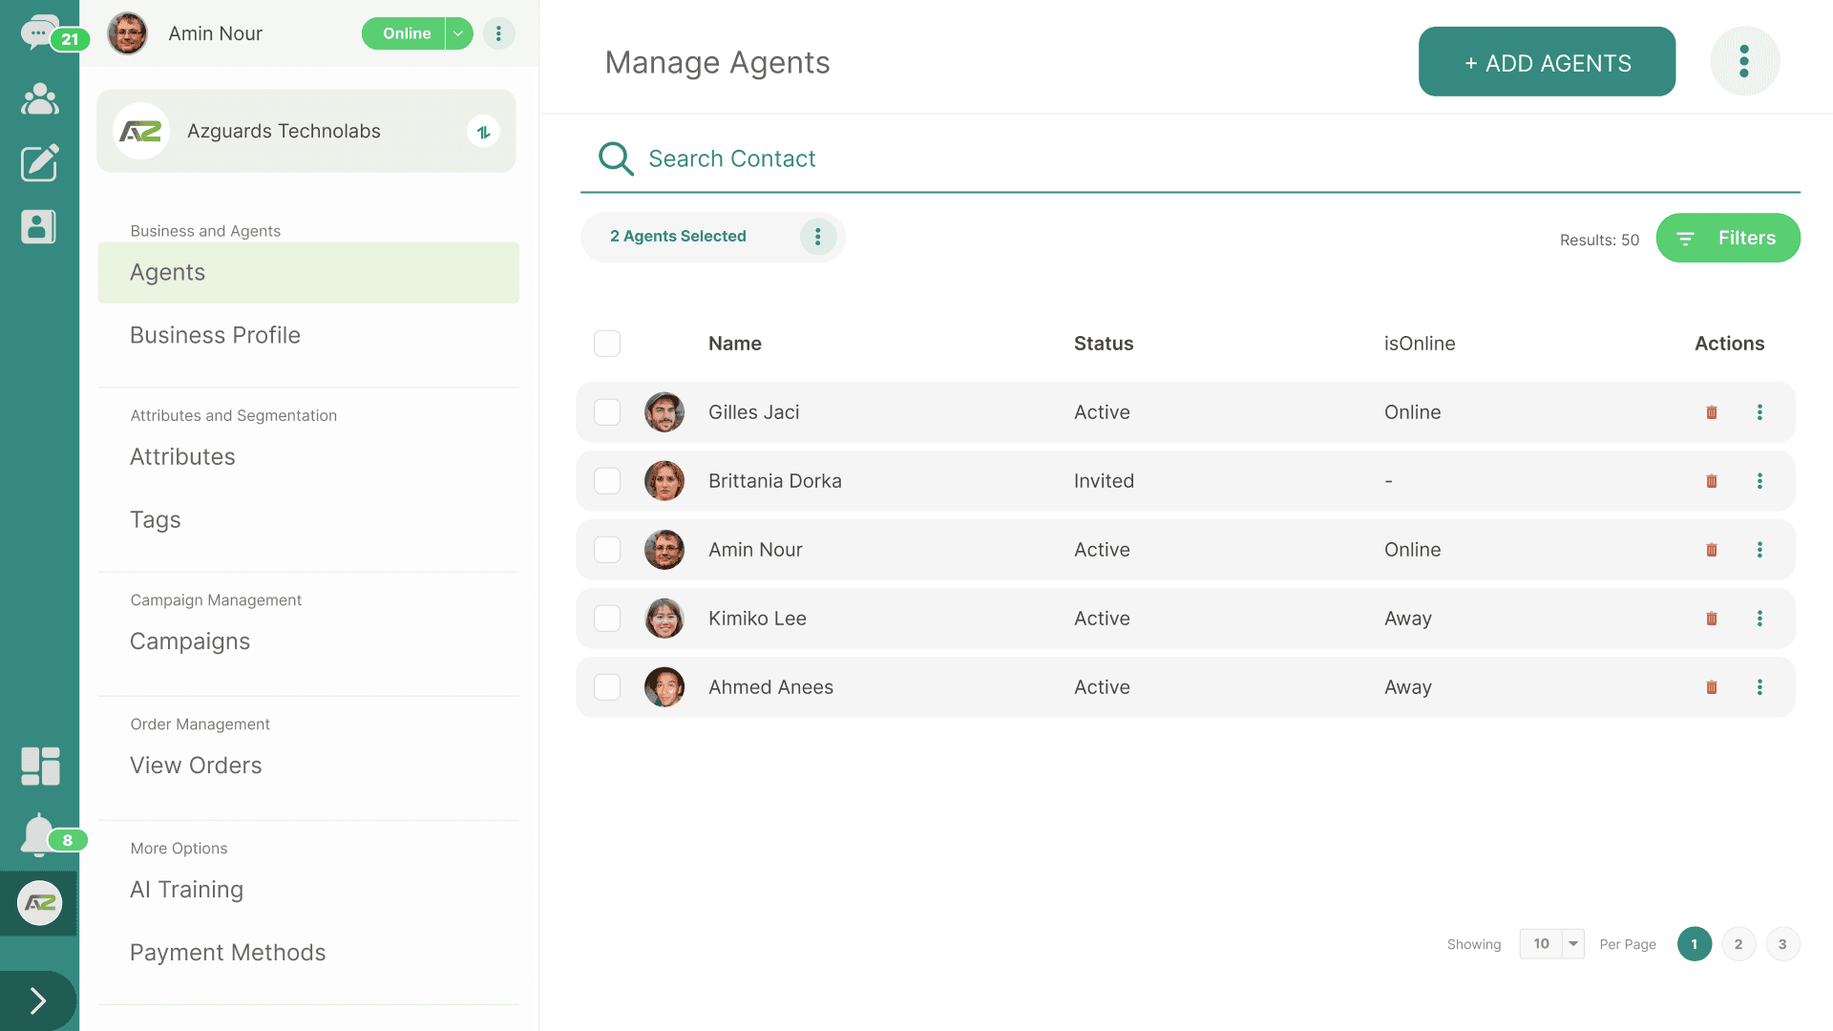Open the dashboard grid icon in sidebar

point(40,766)
